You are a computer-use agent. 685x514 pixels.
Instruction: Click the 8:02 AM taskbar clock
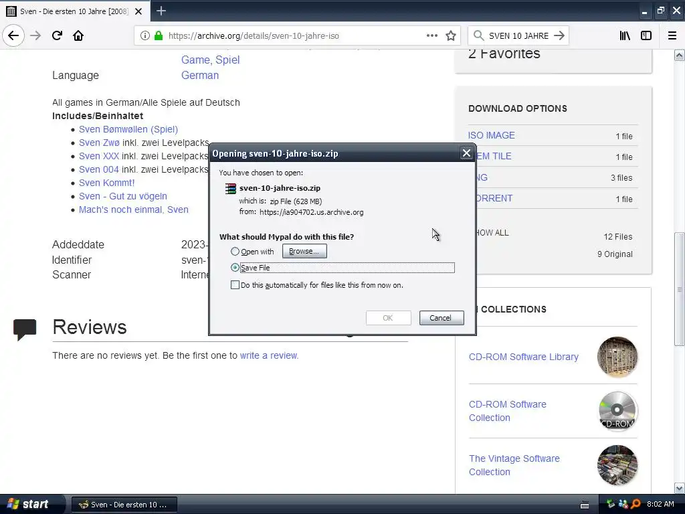coord(660,504)
